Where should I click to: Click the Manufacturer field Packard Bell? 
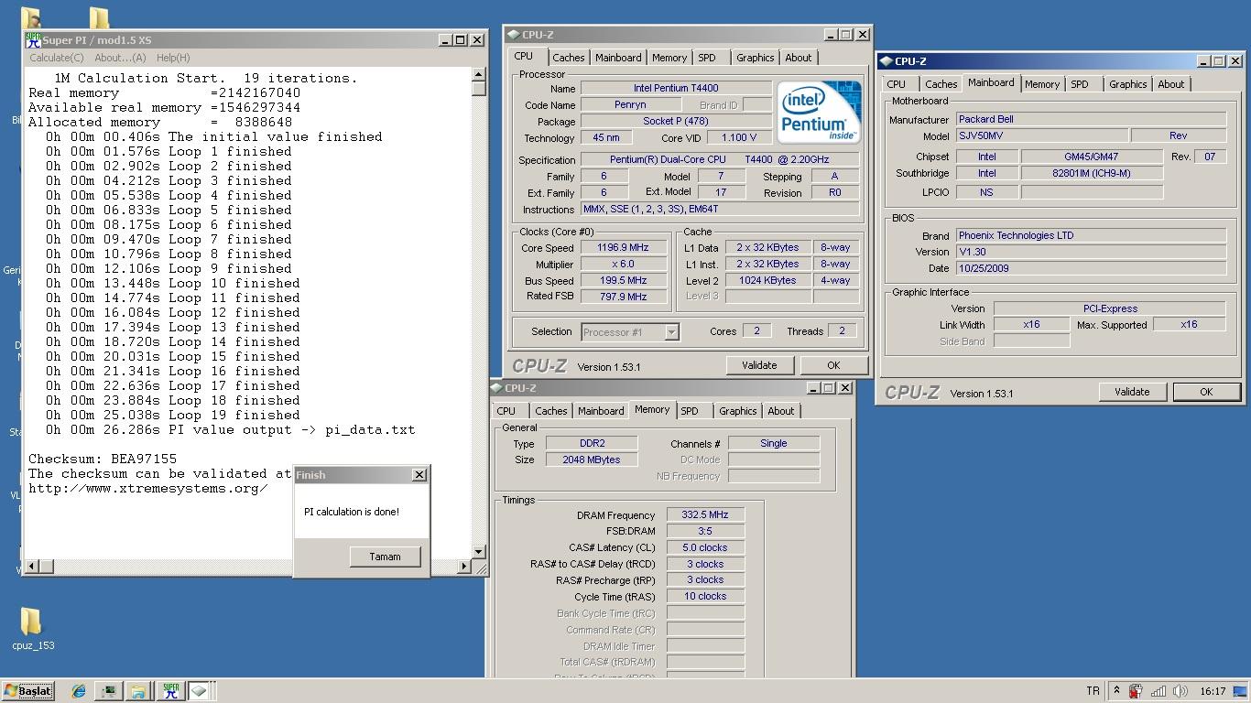tap(1091, 119)
